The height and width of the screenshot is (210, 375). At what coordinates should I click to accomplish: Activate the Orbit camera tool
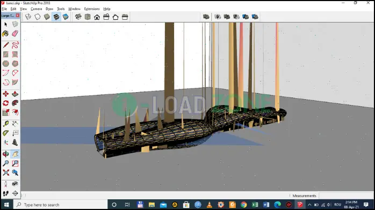click(6, 154)
